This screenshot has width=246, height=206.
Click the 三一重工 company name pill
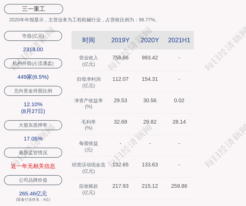(x=34, y=9)
